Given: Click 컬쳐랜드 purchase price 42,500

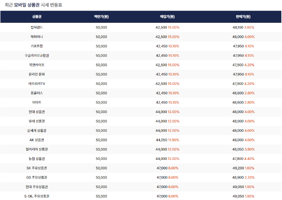Looking at the screenshot, I should tap(161, 27).
